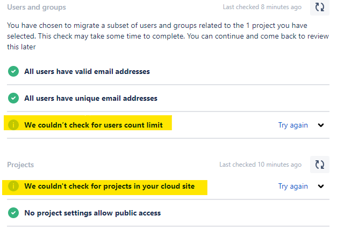Click the Users and groups heading
Image resolution: width=337 pixels, height=231 pixels.
[x=37, y=8]
